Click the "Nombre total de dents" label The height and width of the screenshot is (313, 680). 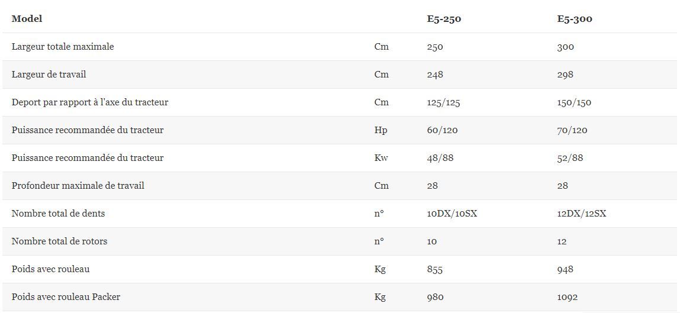[58, 214]
